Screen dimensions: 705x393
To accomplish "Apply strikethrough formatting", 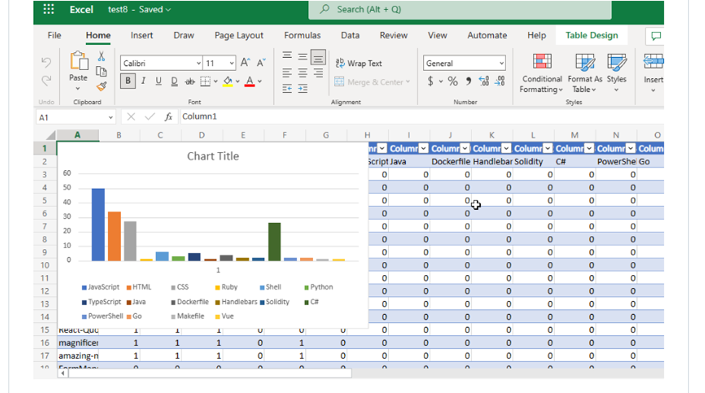I will coord(189,82).
